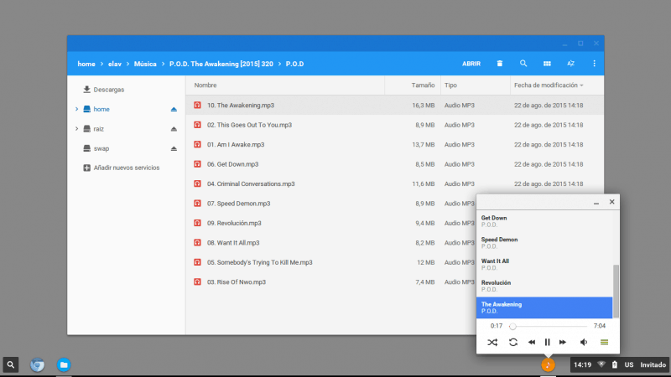This screenshot has width=671, height=377.
Task: Skip to the next track
Action: [x=563, y=342]
